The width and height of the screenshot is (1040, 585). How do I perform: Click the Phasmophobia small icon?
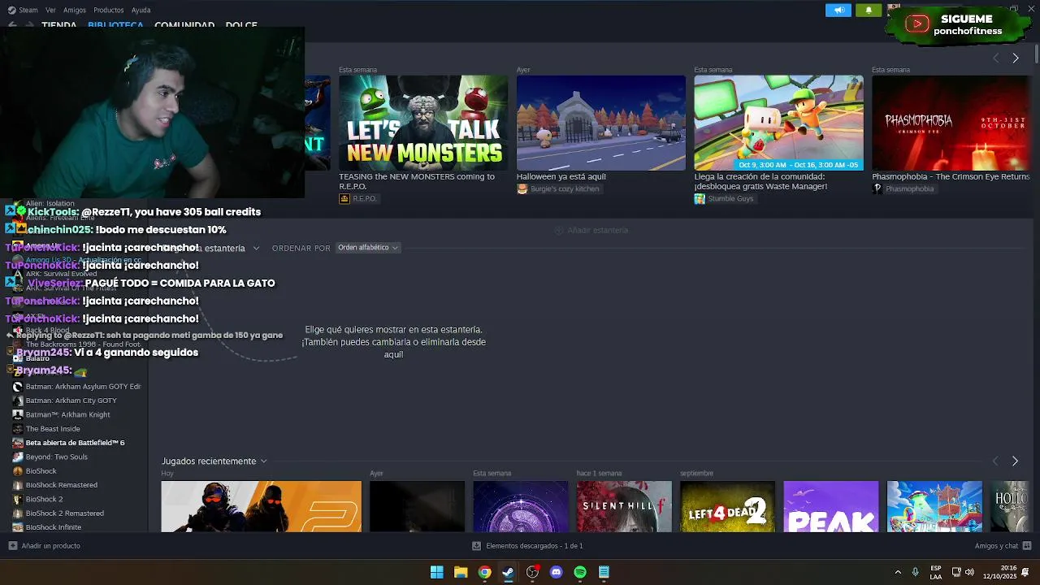[x=877, y=188]
